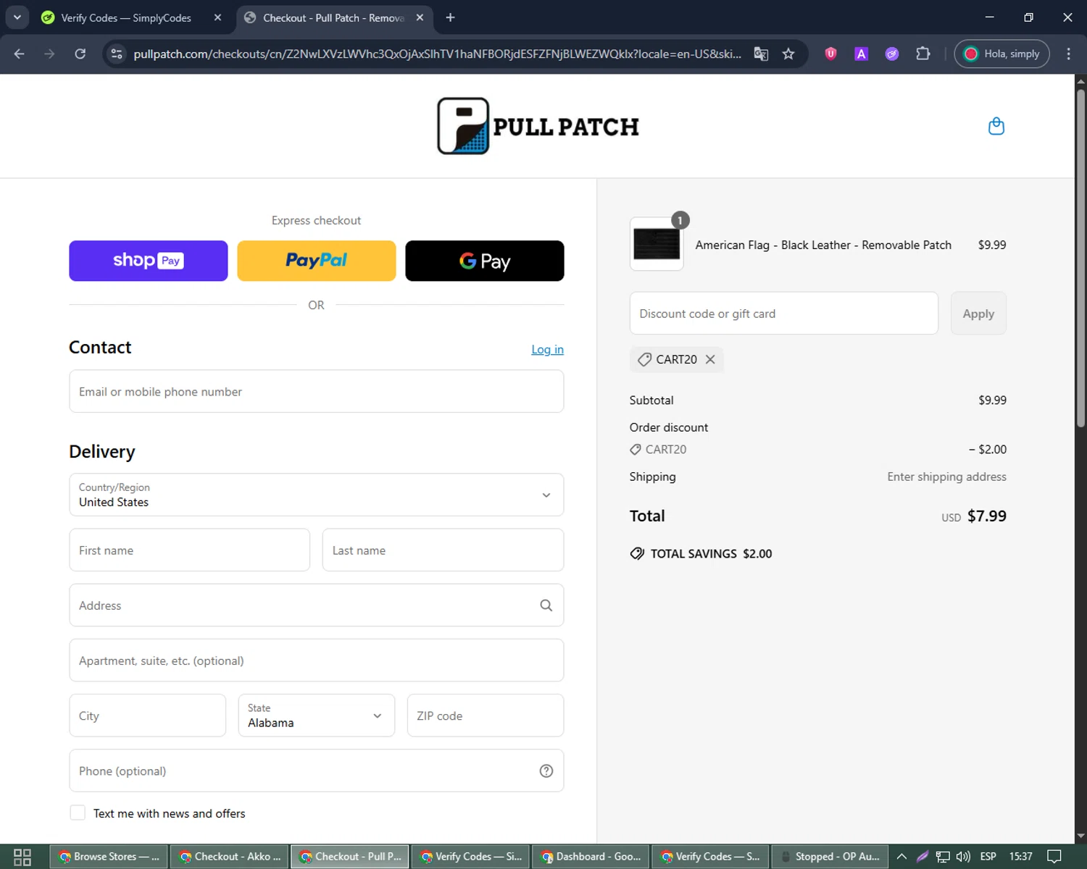Viewport: 1087px width, 869px height.
Task: Click the First name field
Action: [x=190, y=550]
